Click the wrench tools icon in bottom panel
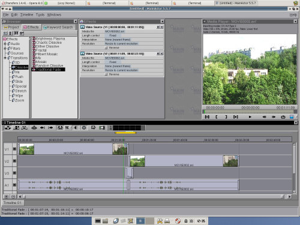This screenshot has width=300, height=225. point(160,221)
